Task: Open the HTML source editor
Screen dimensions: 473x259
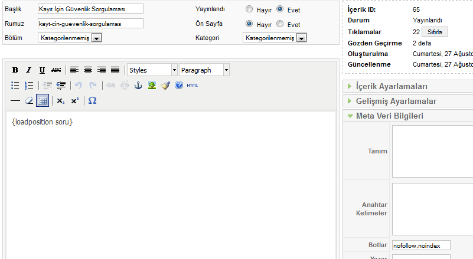Action: tap(193, 86)
